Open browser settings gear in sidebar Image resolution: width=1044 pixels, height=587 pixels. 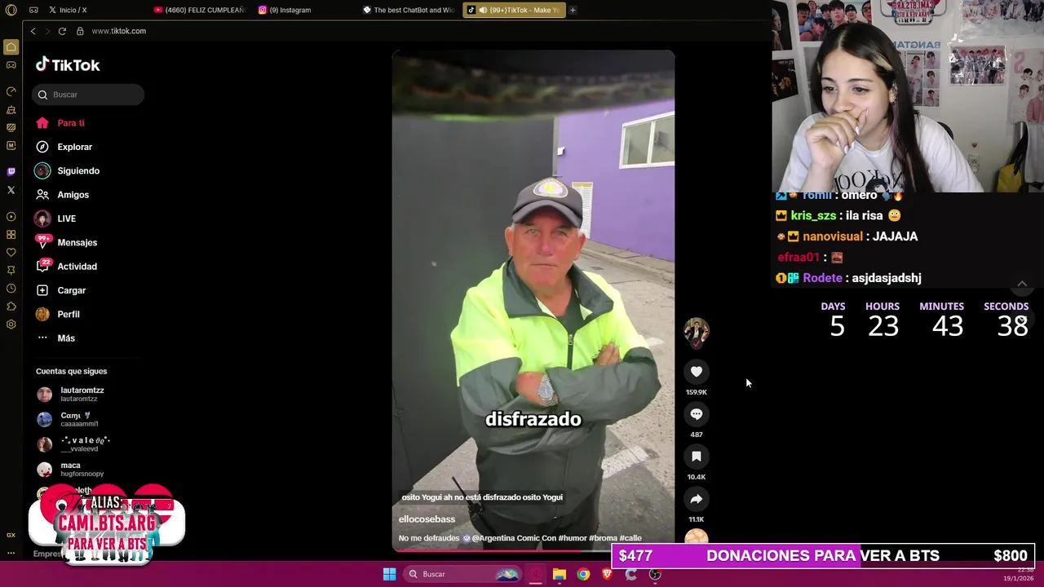pos(11,324)
